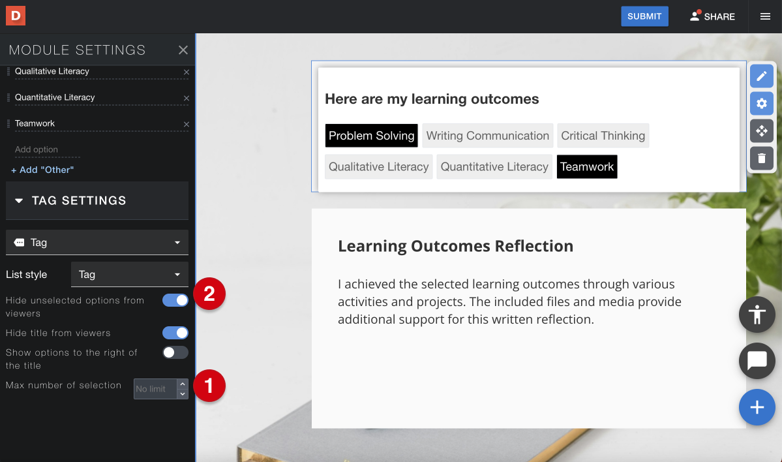Grab the Qualitative Literacy drag handle
782x462 pixels.
pyautogui.click(x=8, y=72)
